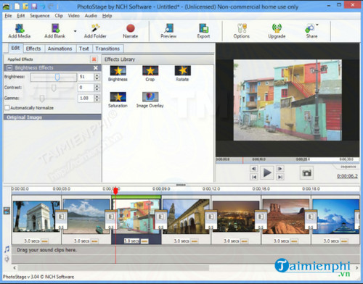Open the Add Blank dropdown arrow
This screenshot has width=363, height=284.
[75, 31]
